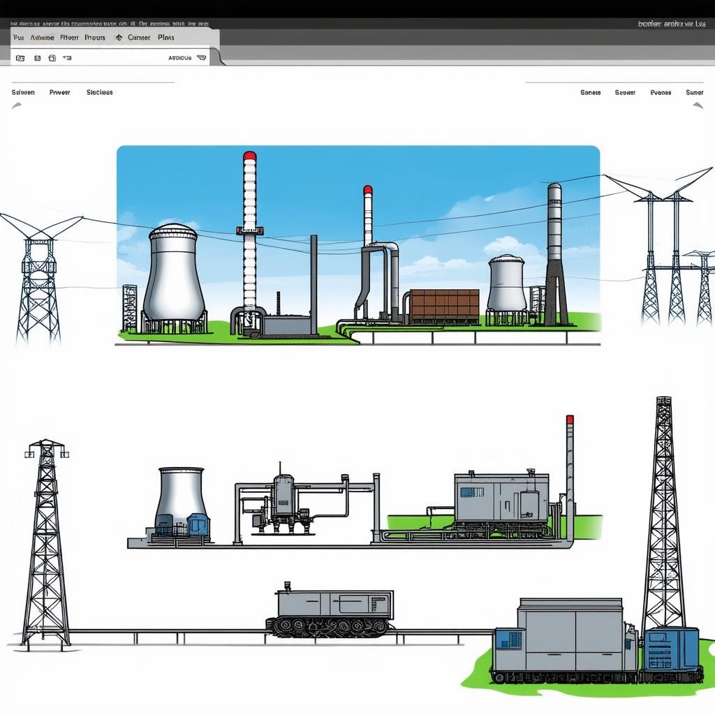Click the first toolbar icon below Fu menu
715x715 pixels.
(x=20, y=58)
